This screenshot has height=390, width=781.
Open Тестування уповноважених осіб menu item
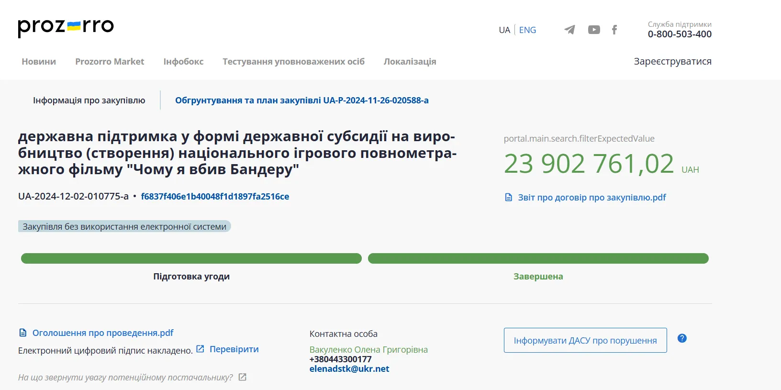[x=293, y=61]
